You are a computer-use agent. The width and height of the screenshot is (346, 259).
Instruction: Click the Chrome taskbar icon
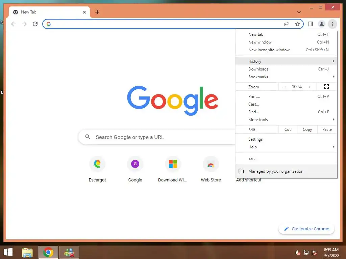[48, 252]
